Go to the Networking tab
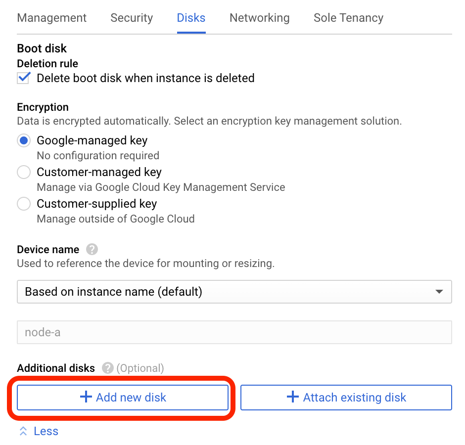This screenshot has width=465, height=445. (x=259, y=18)
